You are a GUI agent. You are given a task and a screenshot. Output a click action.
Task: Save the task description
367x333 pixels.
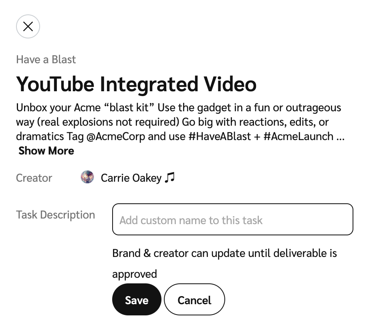(137, 300)
